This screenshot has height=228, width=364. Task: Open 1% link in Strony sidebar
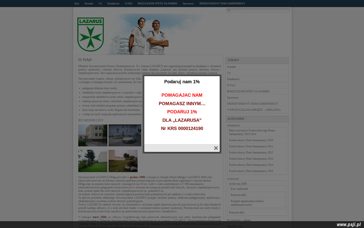pyautogui.click(x=229, y=73)
